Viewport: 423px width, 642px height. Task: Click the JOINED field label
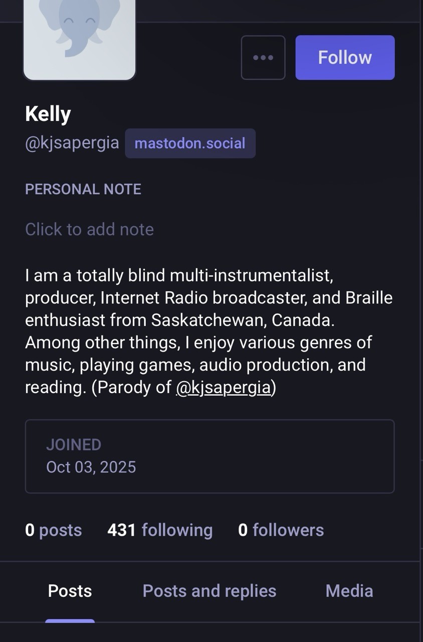click(x=74, y=445)
